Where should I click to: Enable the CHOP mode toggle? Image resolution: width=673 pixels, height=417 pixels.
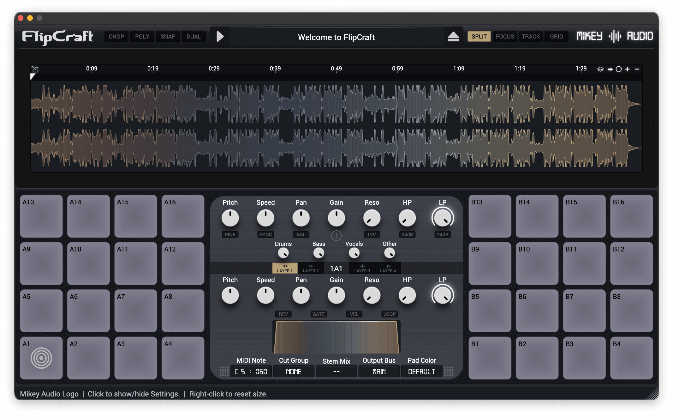[116, 37]
